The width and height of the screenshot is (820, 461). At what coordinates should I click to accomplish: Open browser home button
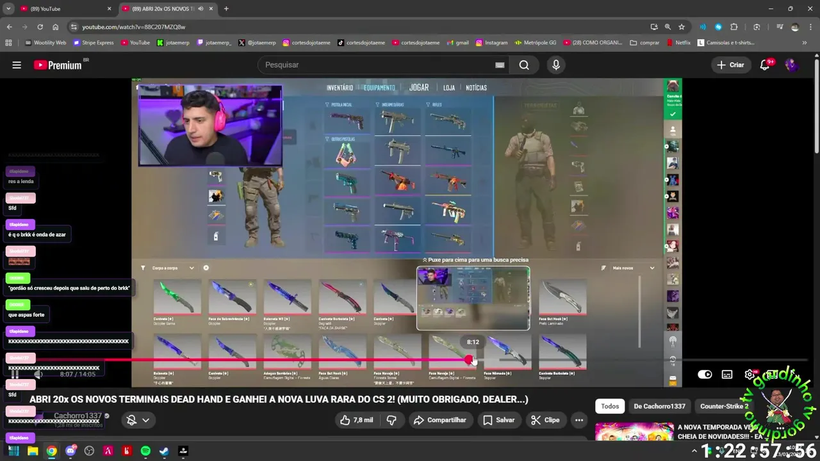pyautogui.click(x=56, y=27)
